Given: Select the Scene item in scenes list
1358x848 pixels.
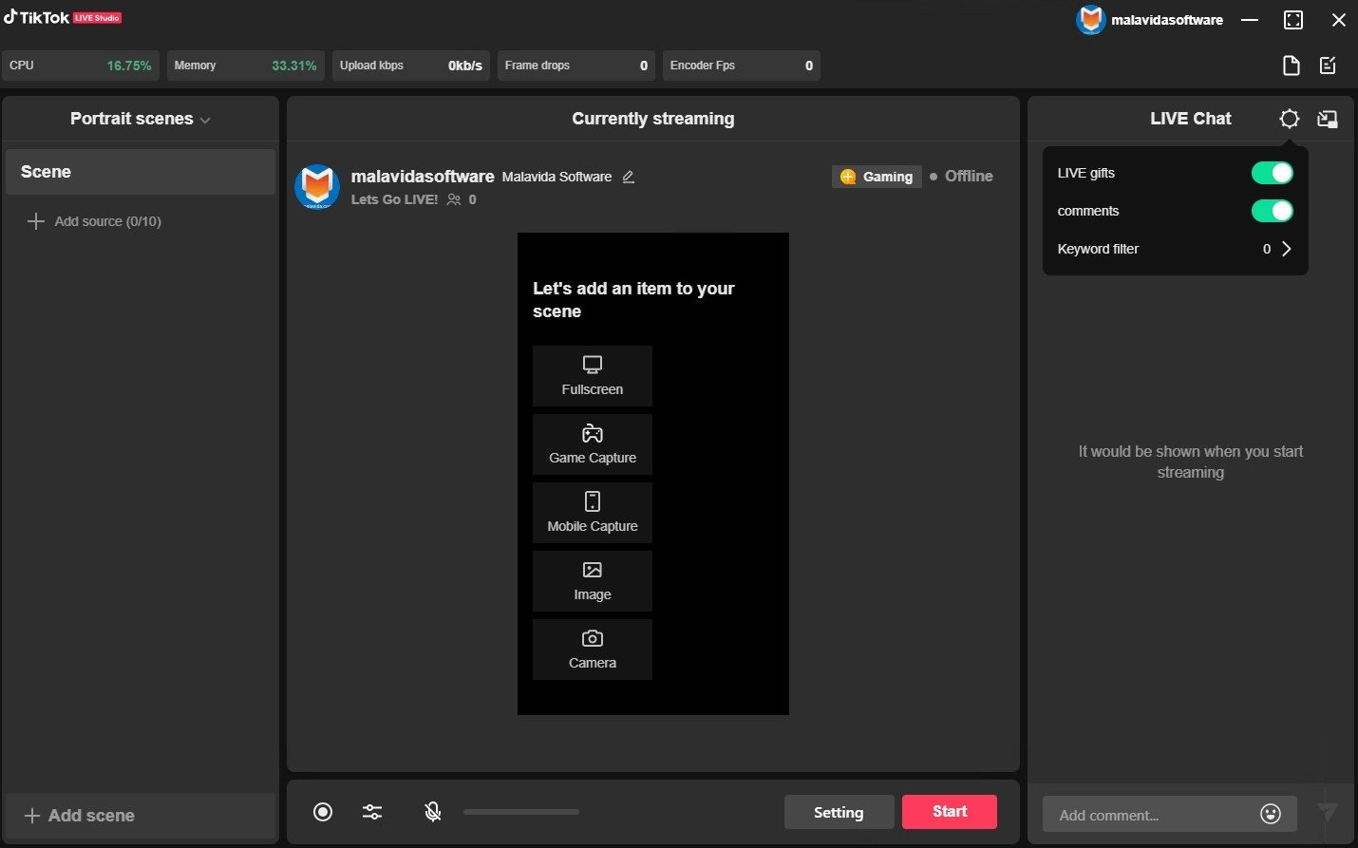Looking at the screenshot, I should [141, 172].
